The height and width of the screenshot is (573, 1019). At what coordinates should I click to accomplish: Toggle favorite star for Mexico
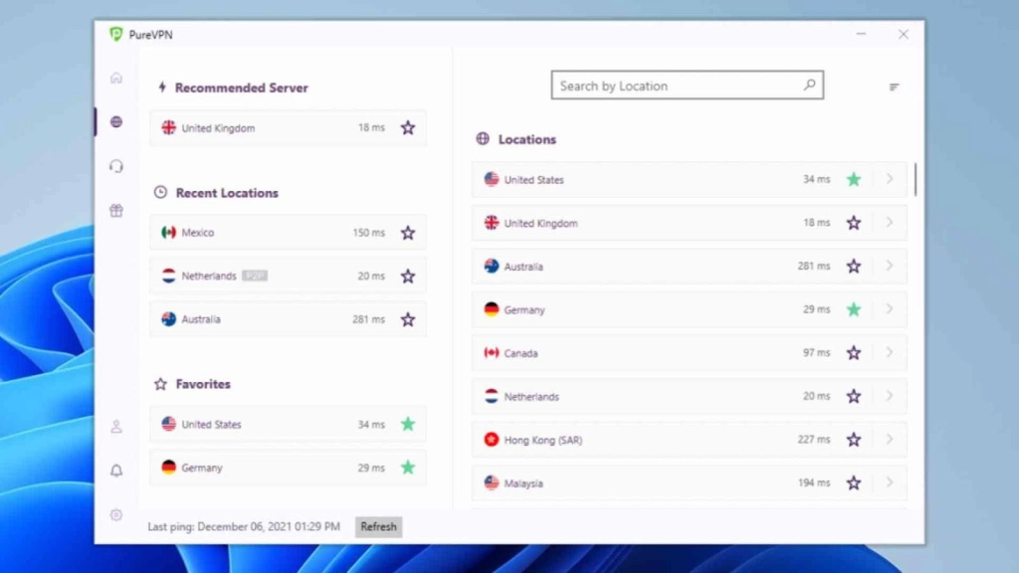(x=407, y=233)
